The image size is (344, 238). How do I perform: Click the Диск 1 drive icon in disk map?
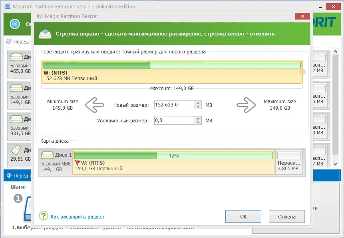pyautogui.click(x=48, y=155)
